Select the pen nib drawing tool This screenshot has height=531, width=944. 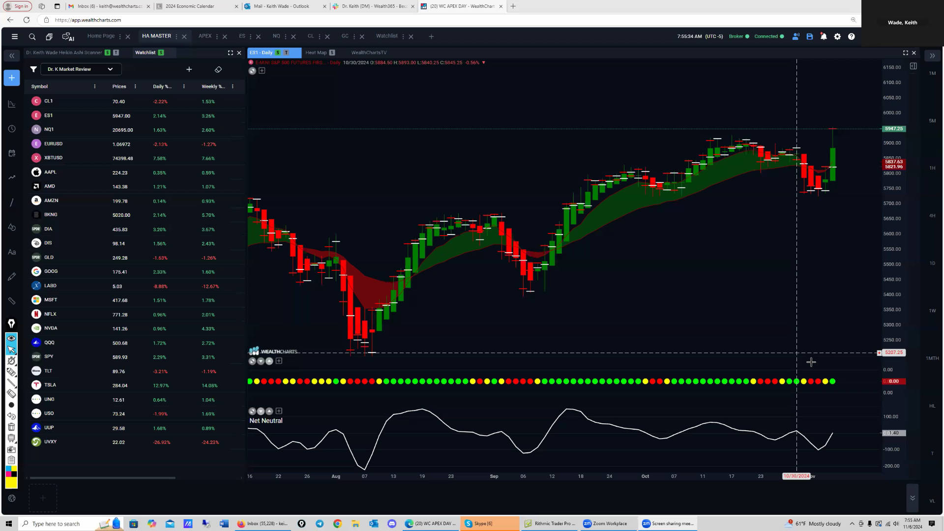coord(11,324)
